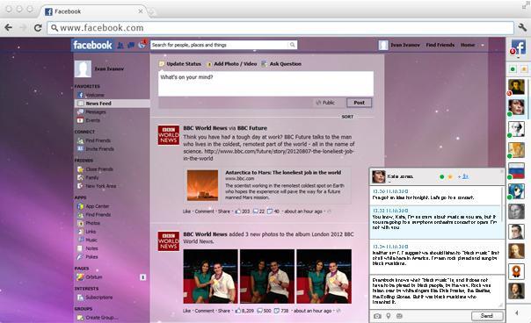The image size is (531, 323).
Task: Open the Public audience selector
Action: (324, 103)
